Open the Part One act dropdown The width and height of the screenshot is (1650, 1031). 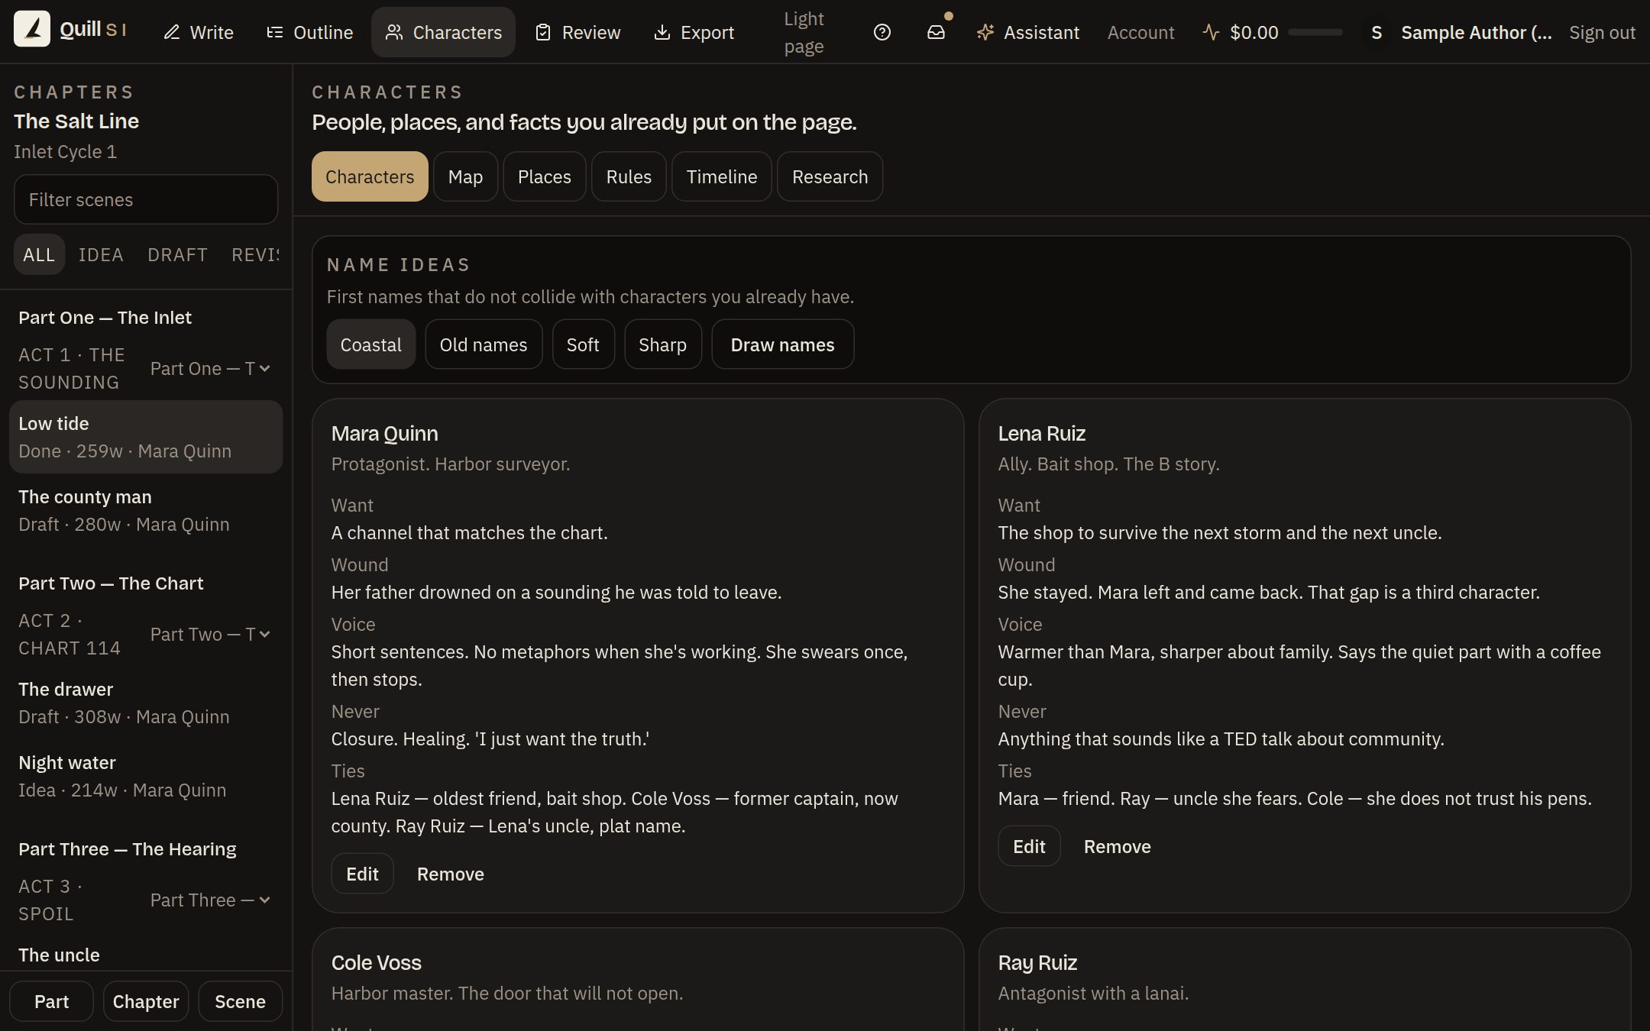pos(210,368)
